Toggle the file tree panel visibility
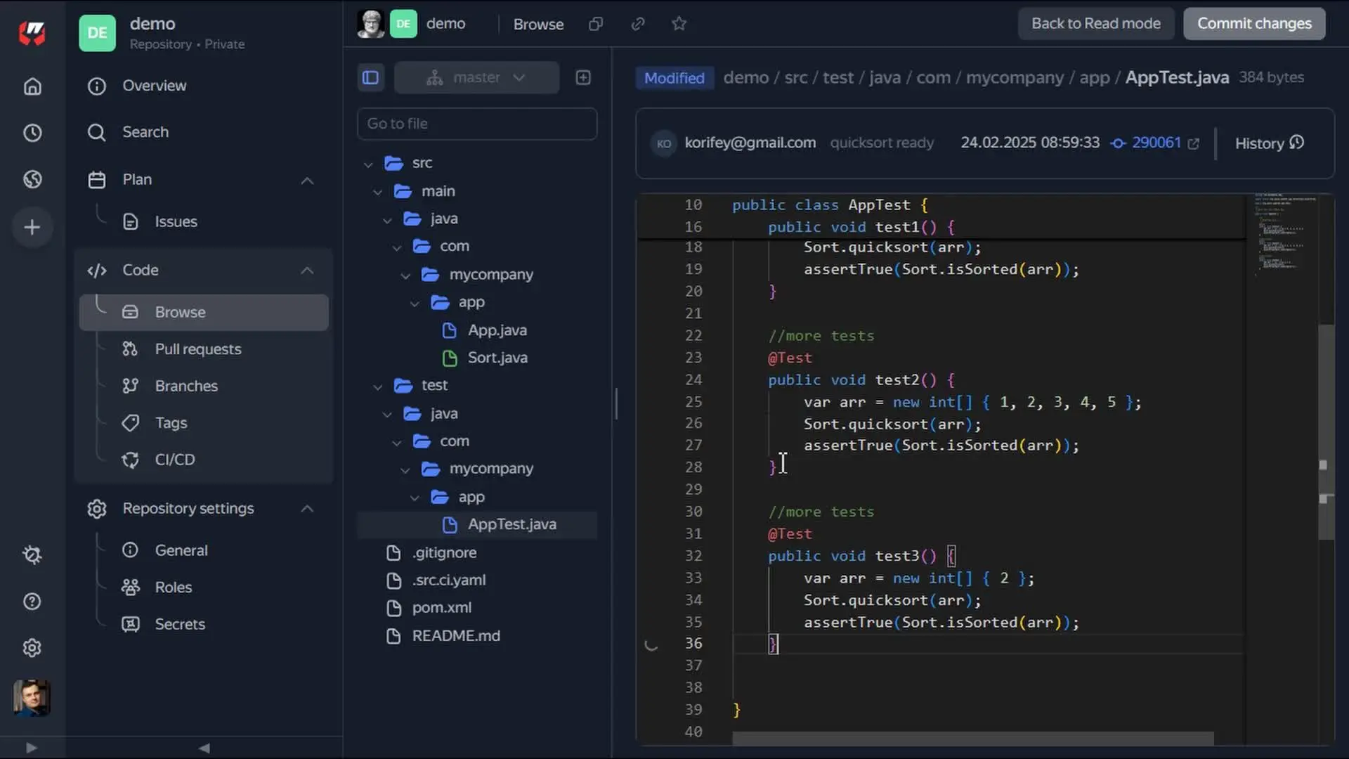The width and height of the screenshot is (1349, 759). [370, 77]
